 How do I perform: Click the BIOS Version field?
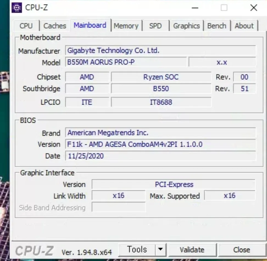160,144
